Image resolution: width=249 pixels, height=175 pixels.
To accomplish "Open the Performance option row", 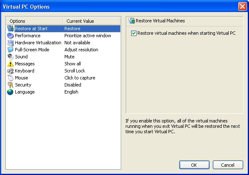I will [x=63, y=36].
